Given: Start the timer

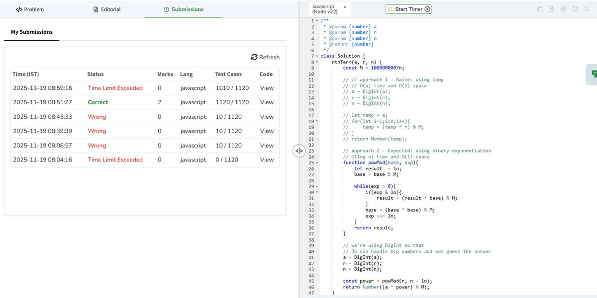Looking at the screenshot, I should (x=408, y=9).
